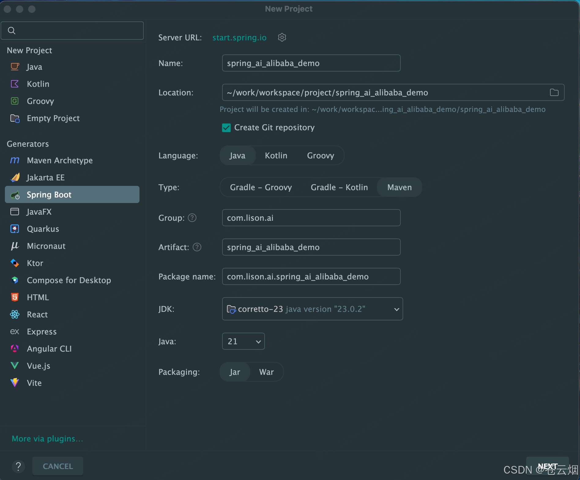This screenshot has width=580, height=480.
Task: Click the Artifact input field
Action: (x=311, y=247)
